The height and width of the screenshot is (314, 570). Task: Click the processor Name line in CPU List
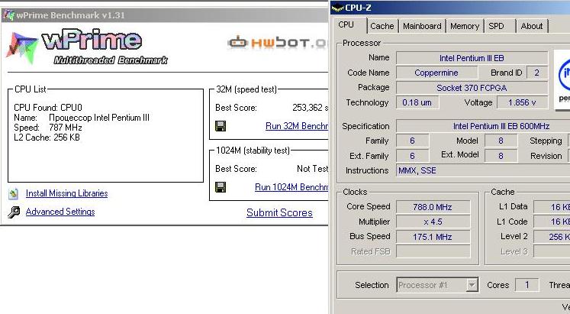pos(82,118)
